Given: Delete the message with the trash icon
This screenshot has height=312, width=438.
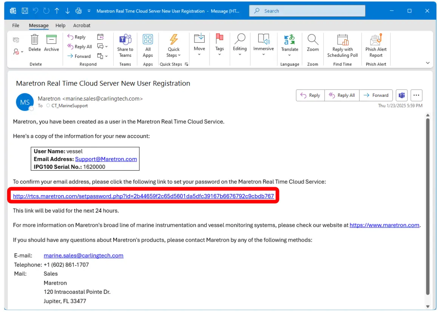Looking at the screenshot, I should 35,43.
